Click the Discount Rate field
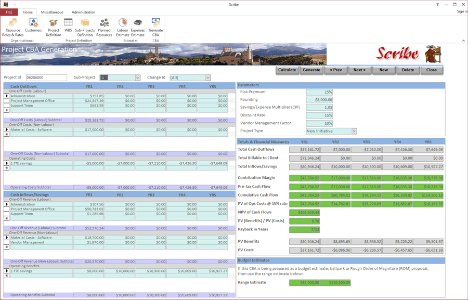Image resolution: width=468 pixels, height=300 pixels. coord(319,115)
